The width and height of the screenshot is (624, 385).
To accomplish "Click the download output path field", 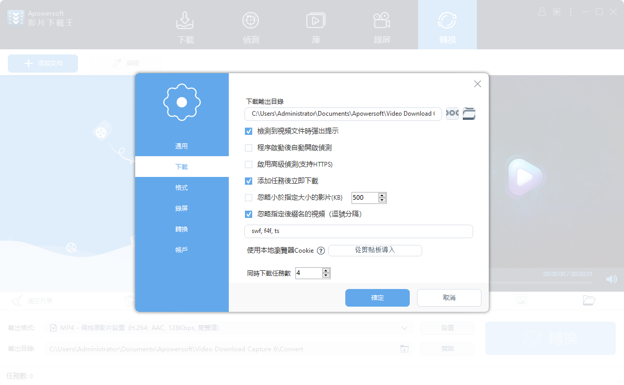I will [x=343, y=114].
